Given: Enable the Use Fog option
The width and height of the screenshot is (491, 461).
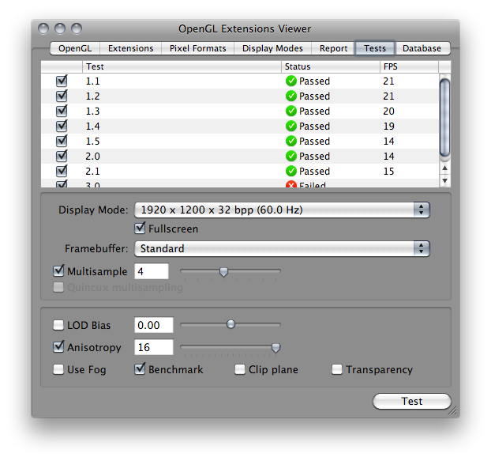Looking at the screenshot, I should point(58,369).
